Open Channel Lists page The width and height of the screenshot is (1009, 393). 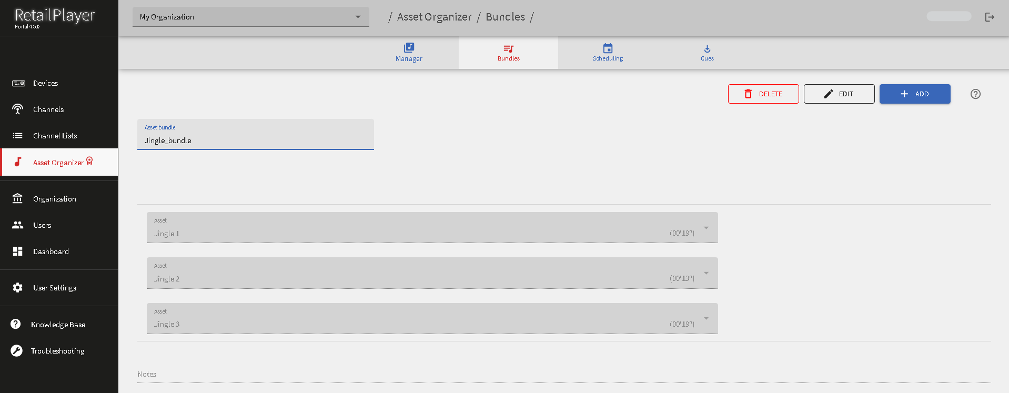pyautogui.click(x=55, y=136)
